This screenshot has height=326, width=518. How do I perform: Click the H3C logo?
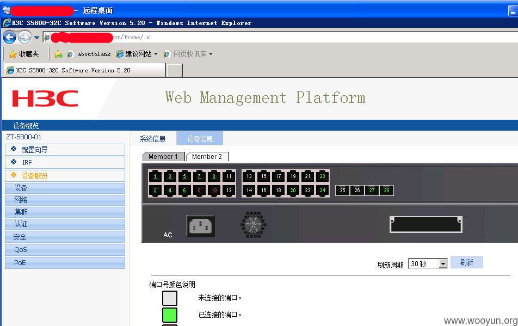coord(45,99)
